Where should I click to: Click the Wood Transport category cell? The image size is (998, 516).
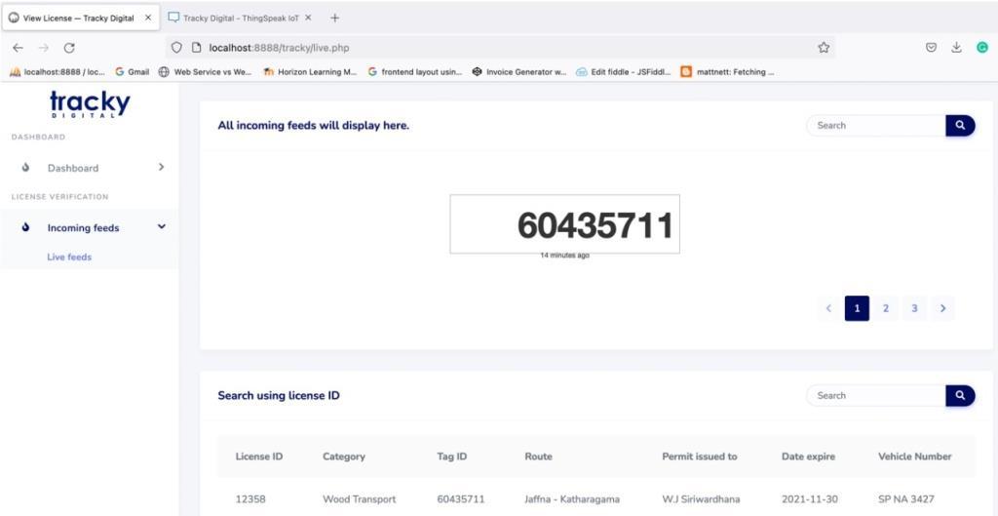[359, 498]
